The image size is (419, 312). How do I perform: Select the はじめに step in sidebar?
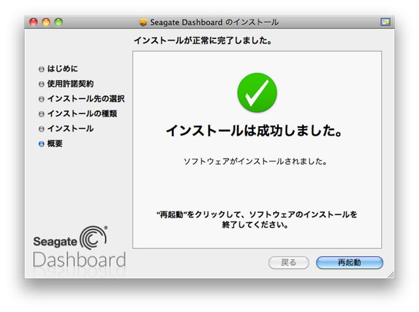pyautogui.click(x=63, y=68)
